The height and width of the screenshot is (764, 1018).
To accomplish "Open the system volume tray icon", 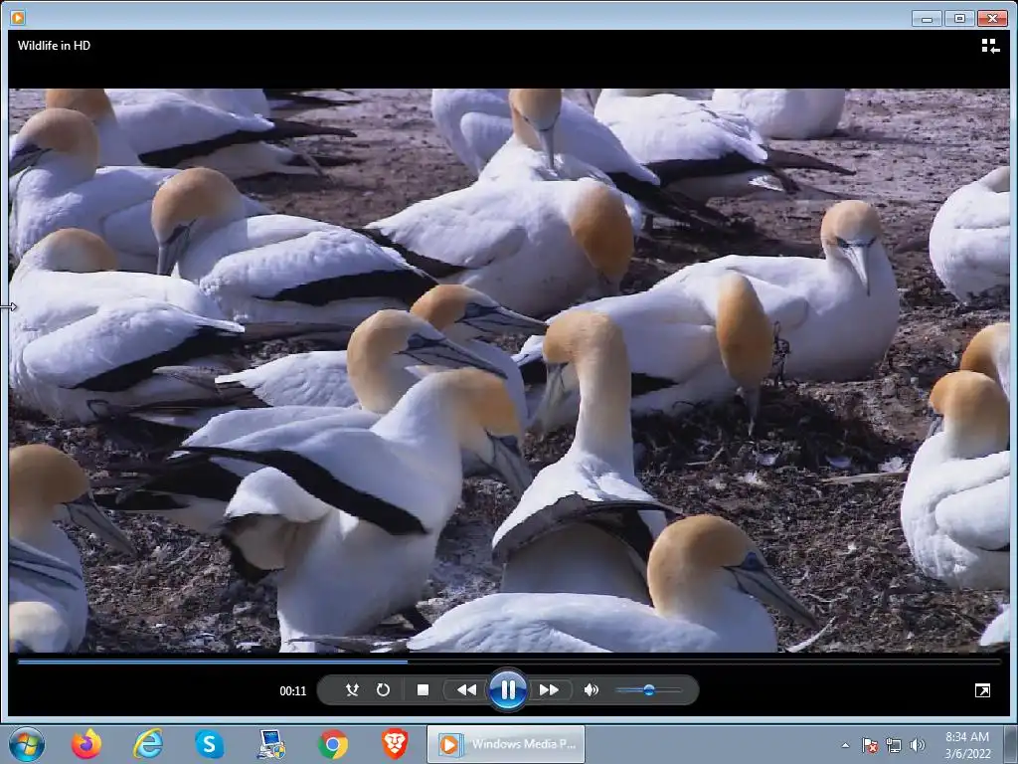I will (918, 745).
